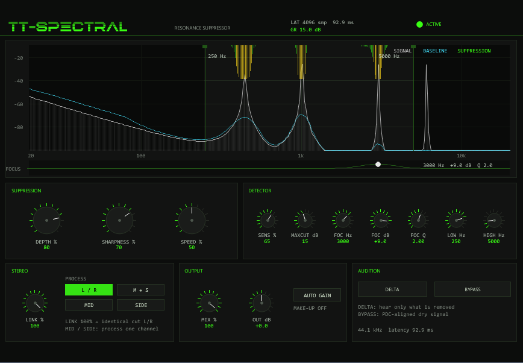Click the FOC Q value 2.00
The height and width of the screenshot is (363, 523).
(418, 241)
